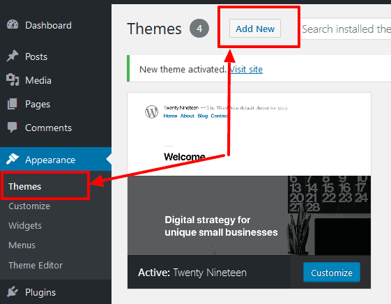Click the Plugins plug icon
The height and width of the screenshot is (304, 391).
tap(13, 291)
